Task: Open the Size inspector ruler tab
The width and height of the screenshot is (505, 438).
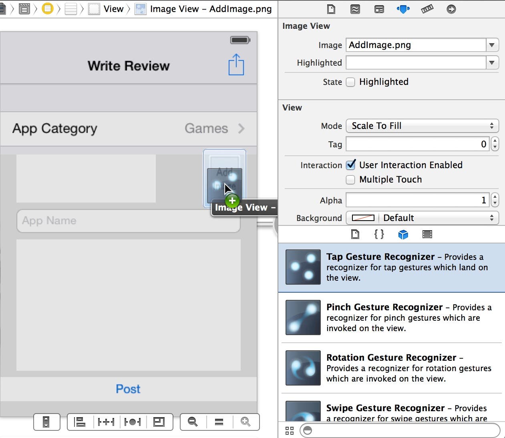Action: [427, 9]
